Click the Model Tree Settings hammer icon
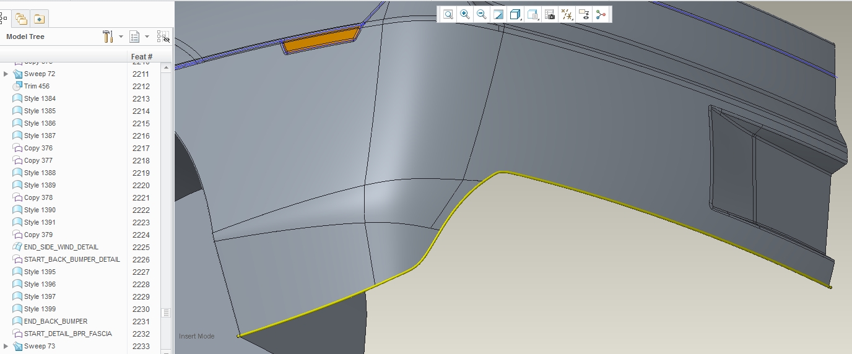The width and height of the screenshot is (852, 354). pos(108,37)
